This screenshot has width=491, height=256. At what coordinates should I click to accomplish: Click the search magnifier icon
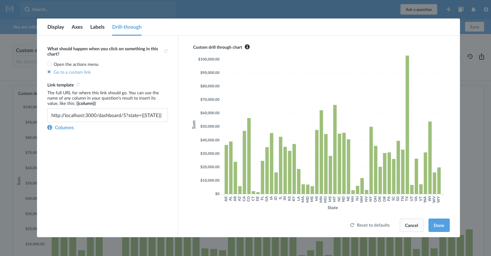(x=27, y=9)
